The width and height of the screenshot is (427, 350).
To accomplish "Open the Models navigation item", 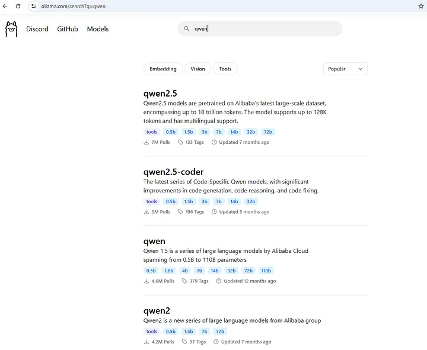I will (98, 29).
